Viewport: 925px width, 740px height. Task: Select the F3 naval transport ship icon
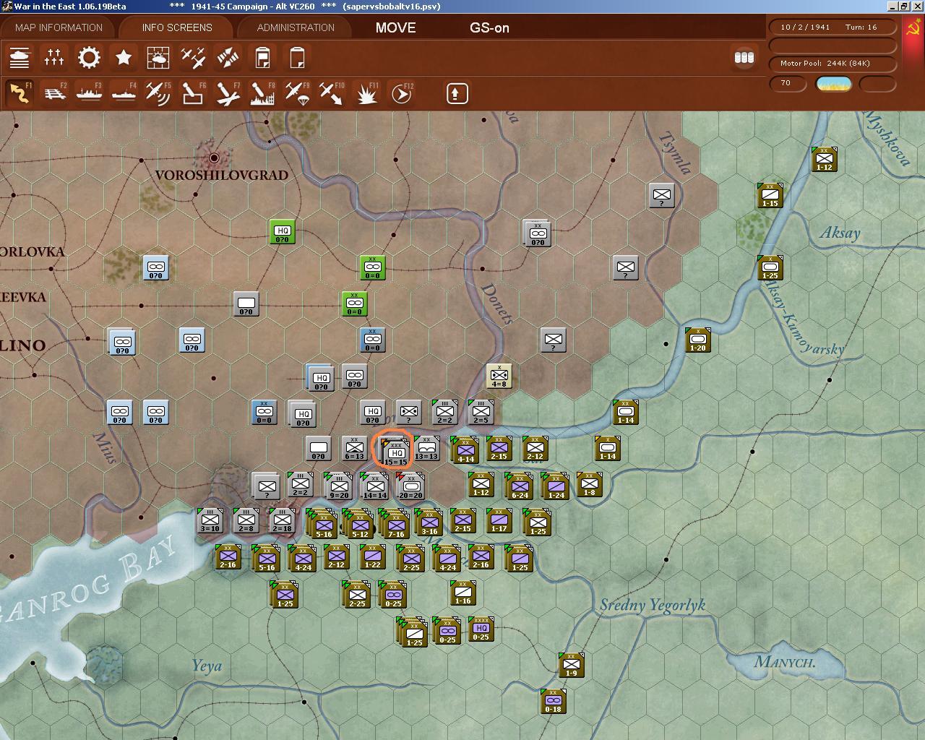click(x=89, y=93)
